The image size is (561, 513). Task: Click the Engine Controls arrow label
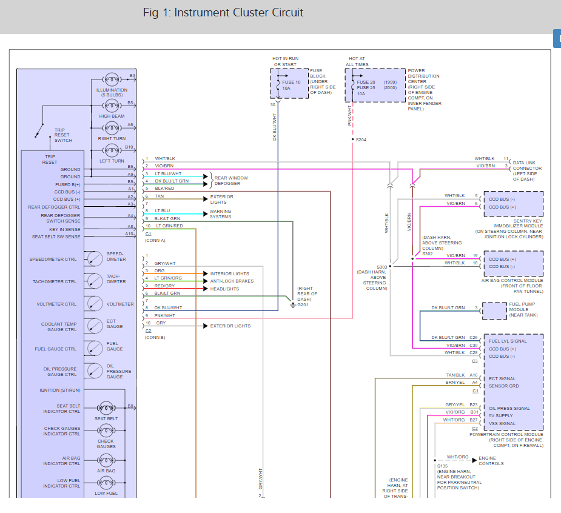click(491, 461)
